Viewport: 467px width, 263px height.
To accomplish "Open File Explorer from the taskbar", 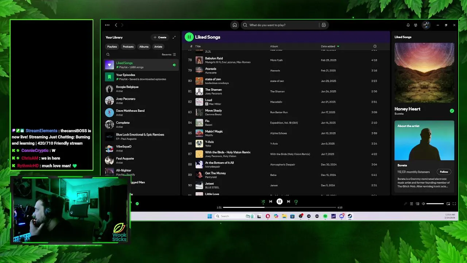I will [x=284, y=216].
